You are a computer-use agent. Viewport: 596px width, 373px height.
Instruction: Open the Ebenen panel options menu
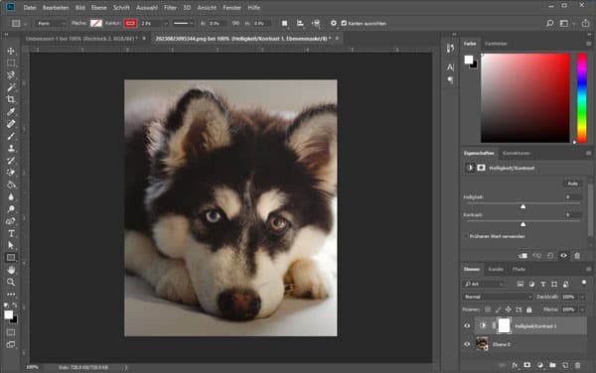click(x=588, y=269)
